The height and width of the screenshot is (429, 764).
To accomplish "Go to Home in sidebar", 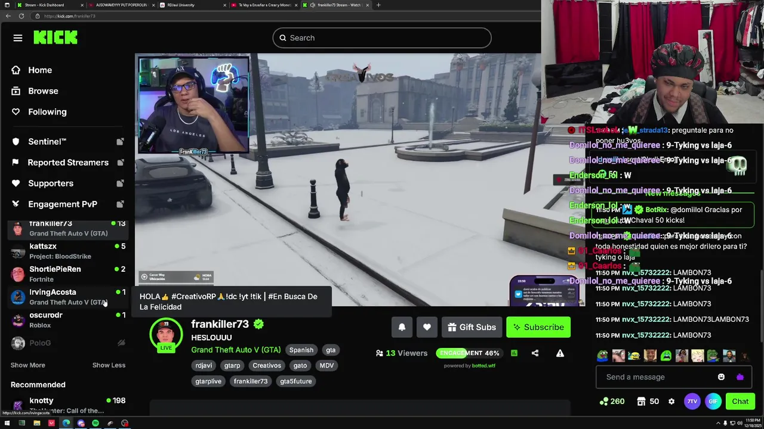I will point(40,70).
